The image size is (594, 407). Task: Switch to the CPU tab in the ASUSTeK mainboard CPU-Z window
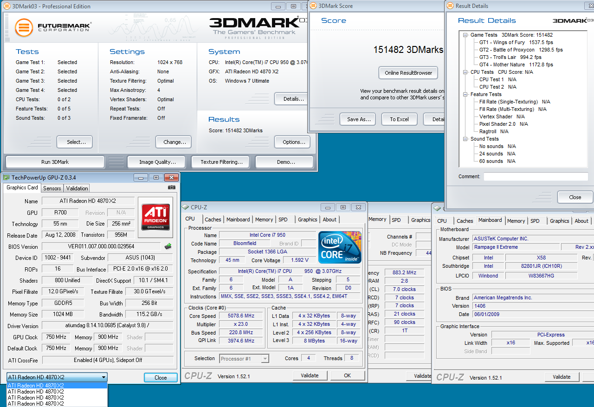pos(442,221)
